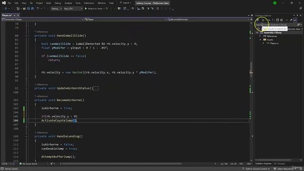Open the Window menu
Viewport: 304px width, 171px height.
click(x=101, y=3)
